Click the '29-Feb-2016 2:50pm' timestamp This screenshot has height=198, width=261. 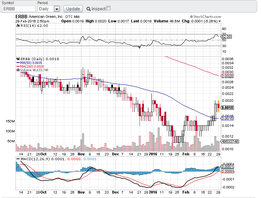pyautogui.click(x=32, y=21)
